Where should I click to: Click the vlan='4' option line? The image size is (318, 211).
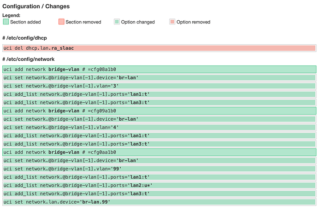159,127
